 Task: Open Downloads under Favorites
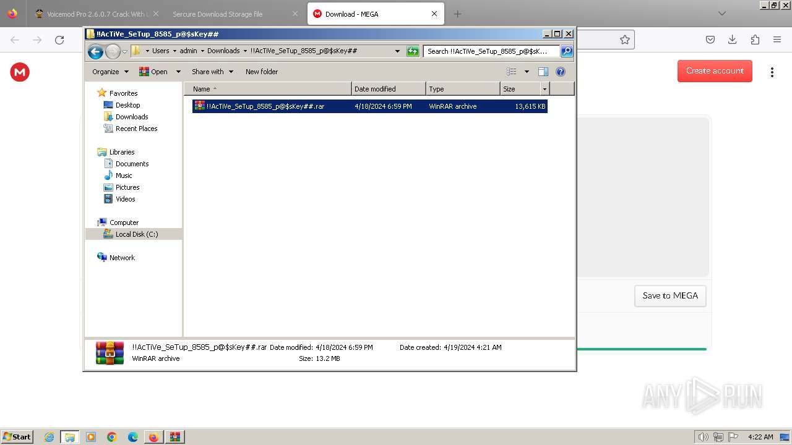132,117
